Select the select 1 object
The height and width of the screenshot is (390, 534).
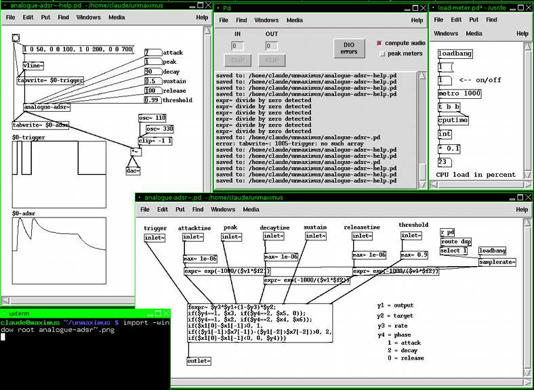(453, 251)
